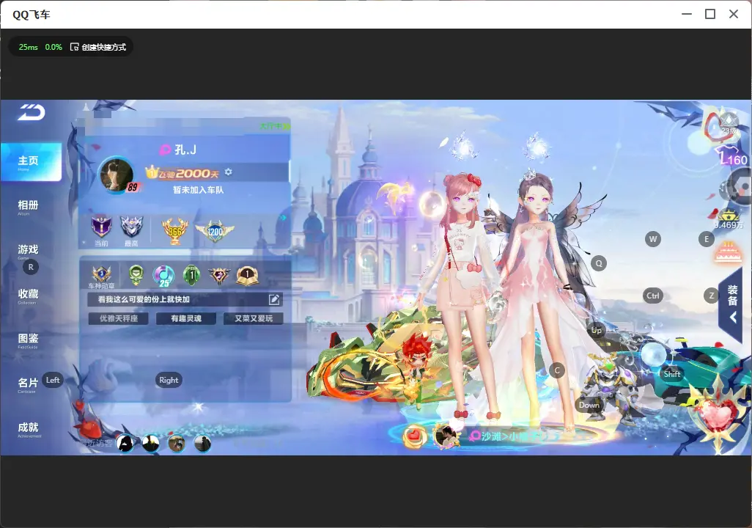Click the W key overlay button
This screenshot has height=528, width=752.
653,239
